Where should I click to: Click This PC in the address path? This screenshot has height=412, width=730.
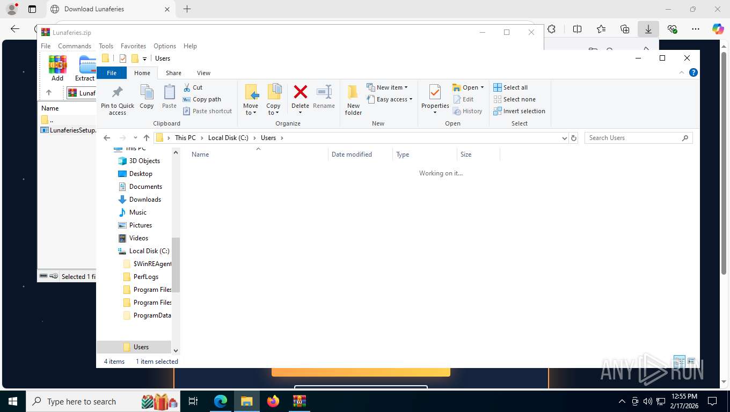point(185,138)
